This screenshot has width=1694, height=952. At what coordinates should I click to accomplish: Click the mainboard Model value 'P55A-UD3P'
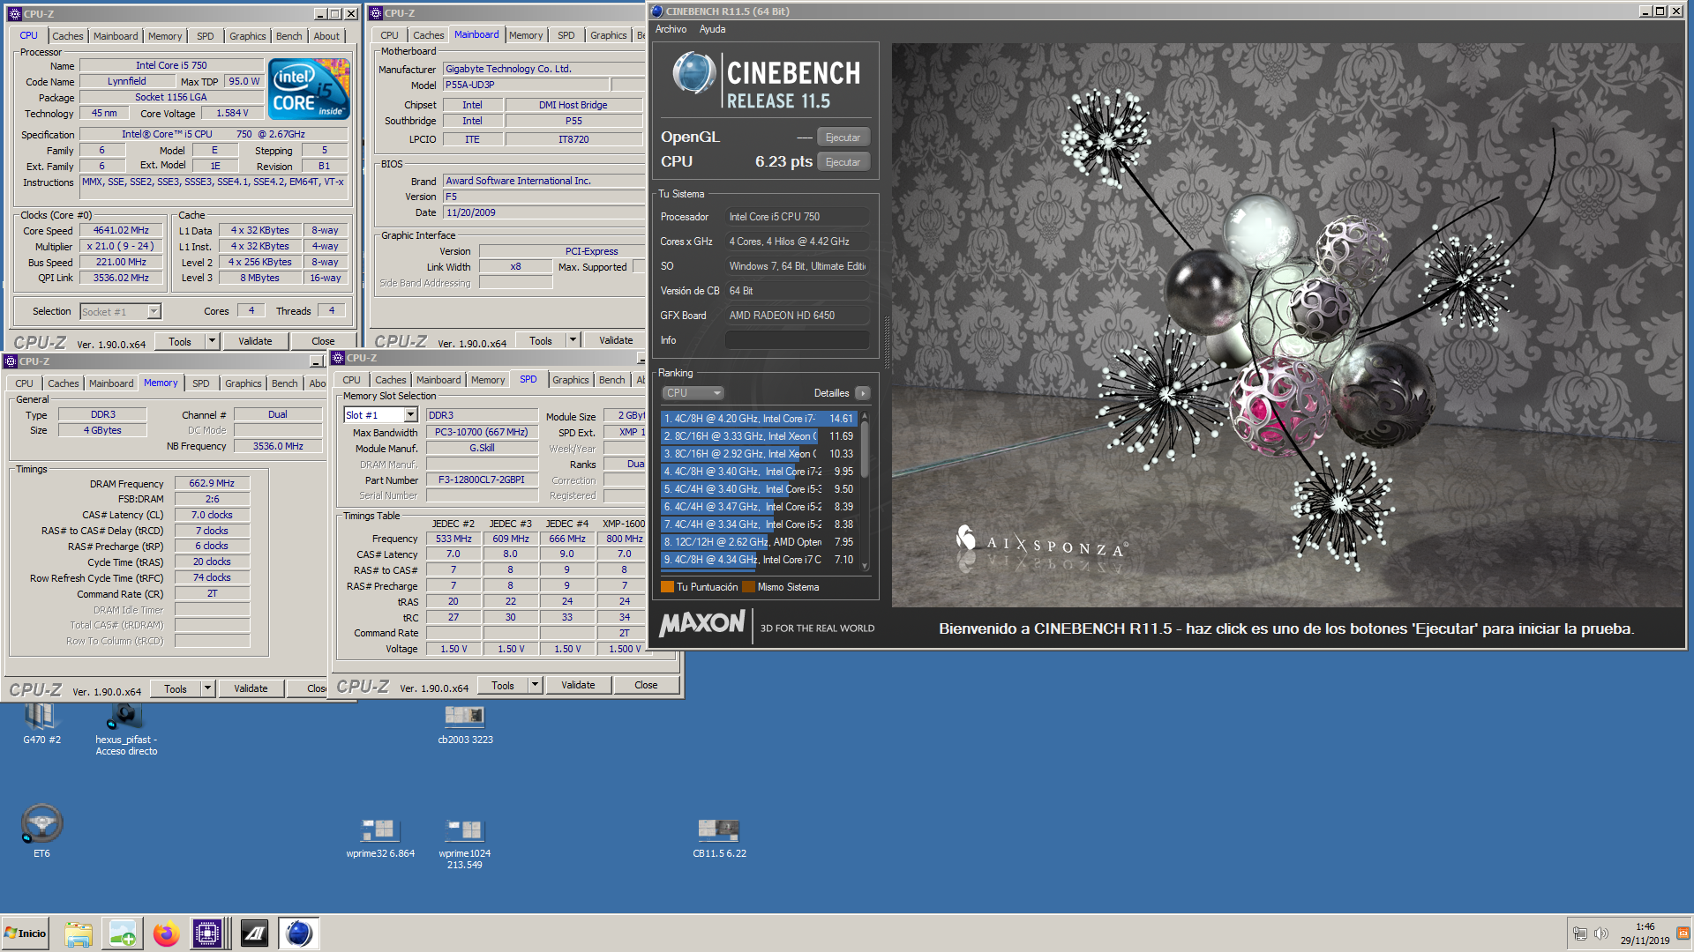pos(526,85)
